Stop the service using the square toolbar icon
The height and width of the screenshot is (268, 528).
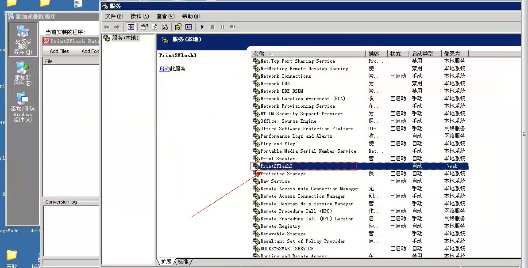(x=212, y=27)
